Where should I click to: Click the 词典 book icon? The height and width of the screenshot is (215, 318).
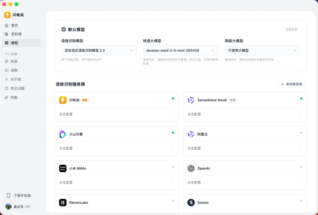[x=6, y=70]
